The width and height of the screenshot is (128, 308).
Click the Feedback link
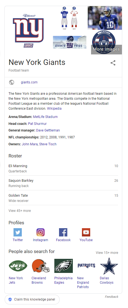point(111,297)
